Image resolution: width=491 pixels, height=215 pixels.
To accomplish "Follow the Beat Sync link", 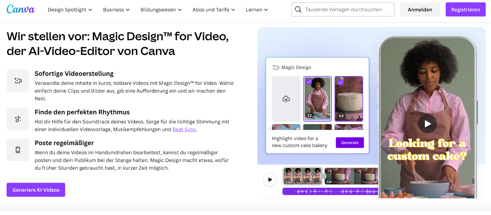I will click(x=184, y=129).
